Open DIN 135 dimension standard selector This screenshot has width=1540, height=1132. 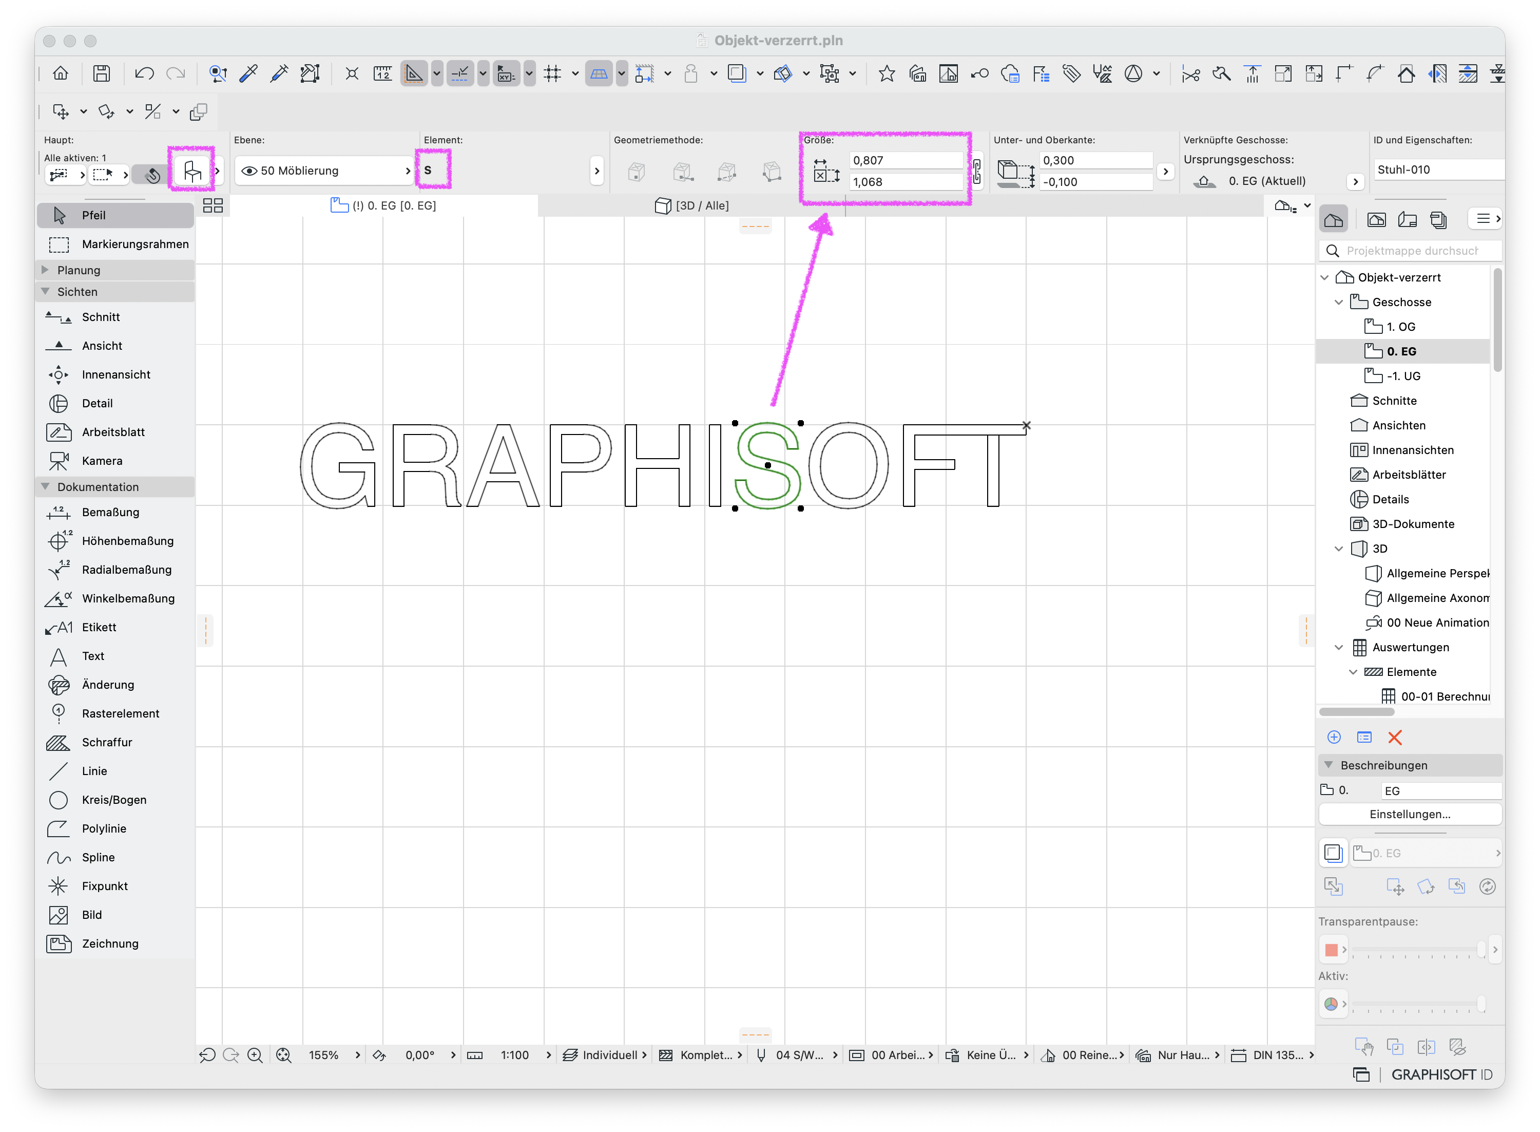pos(1272,1056)
